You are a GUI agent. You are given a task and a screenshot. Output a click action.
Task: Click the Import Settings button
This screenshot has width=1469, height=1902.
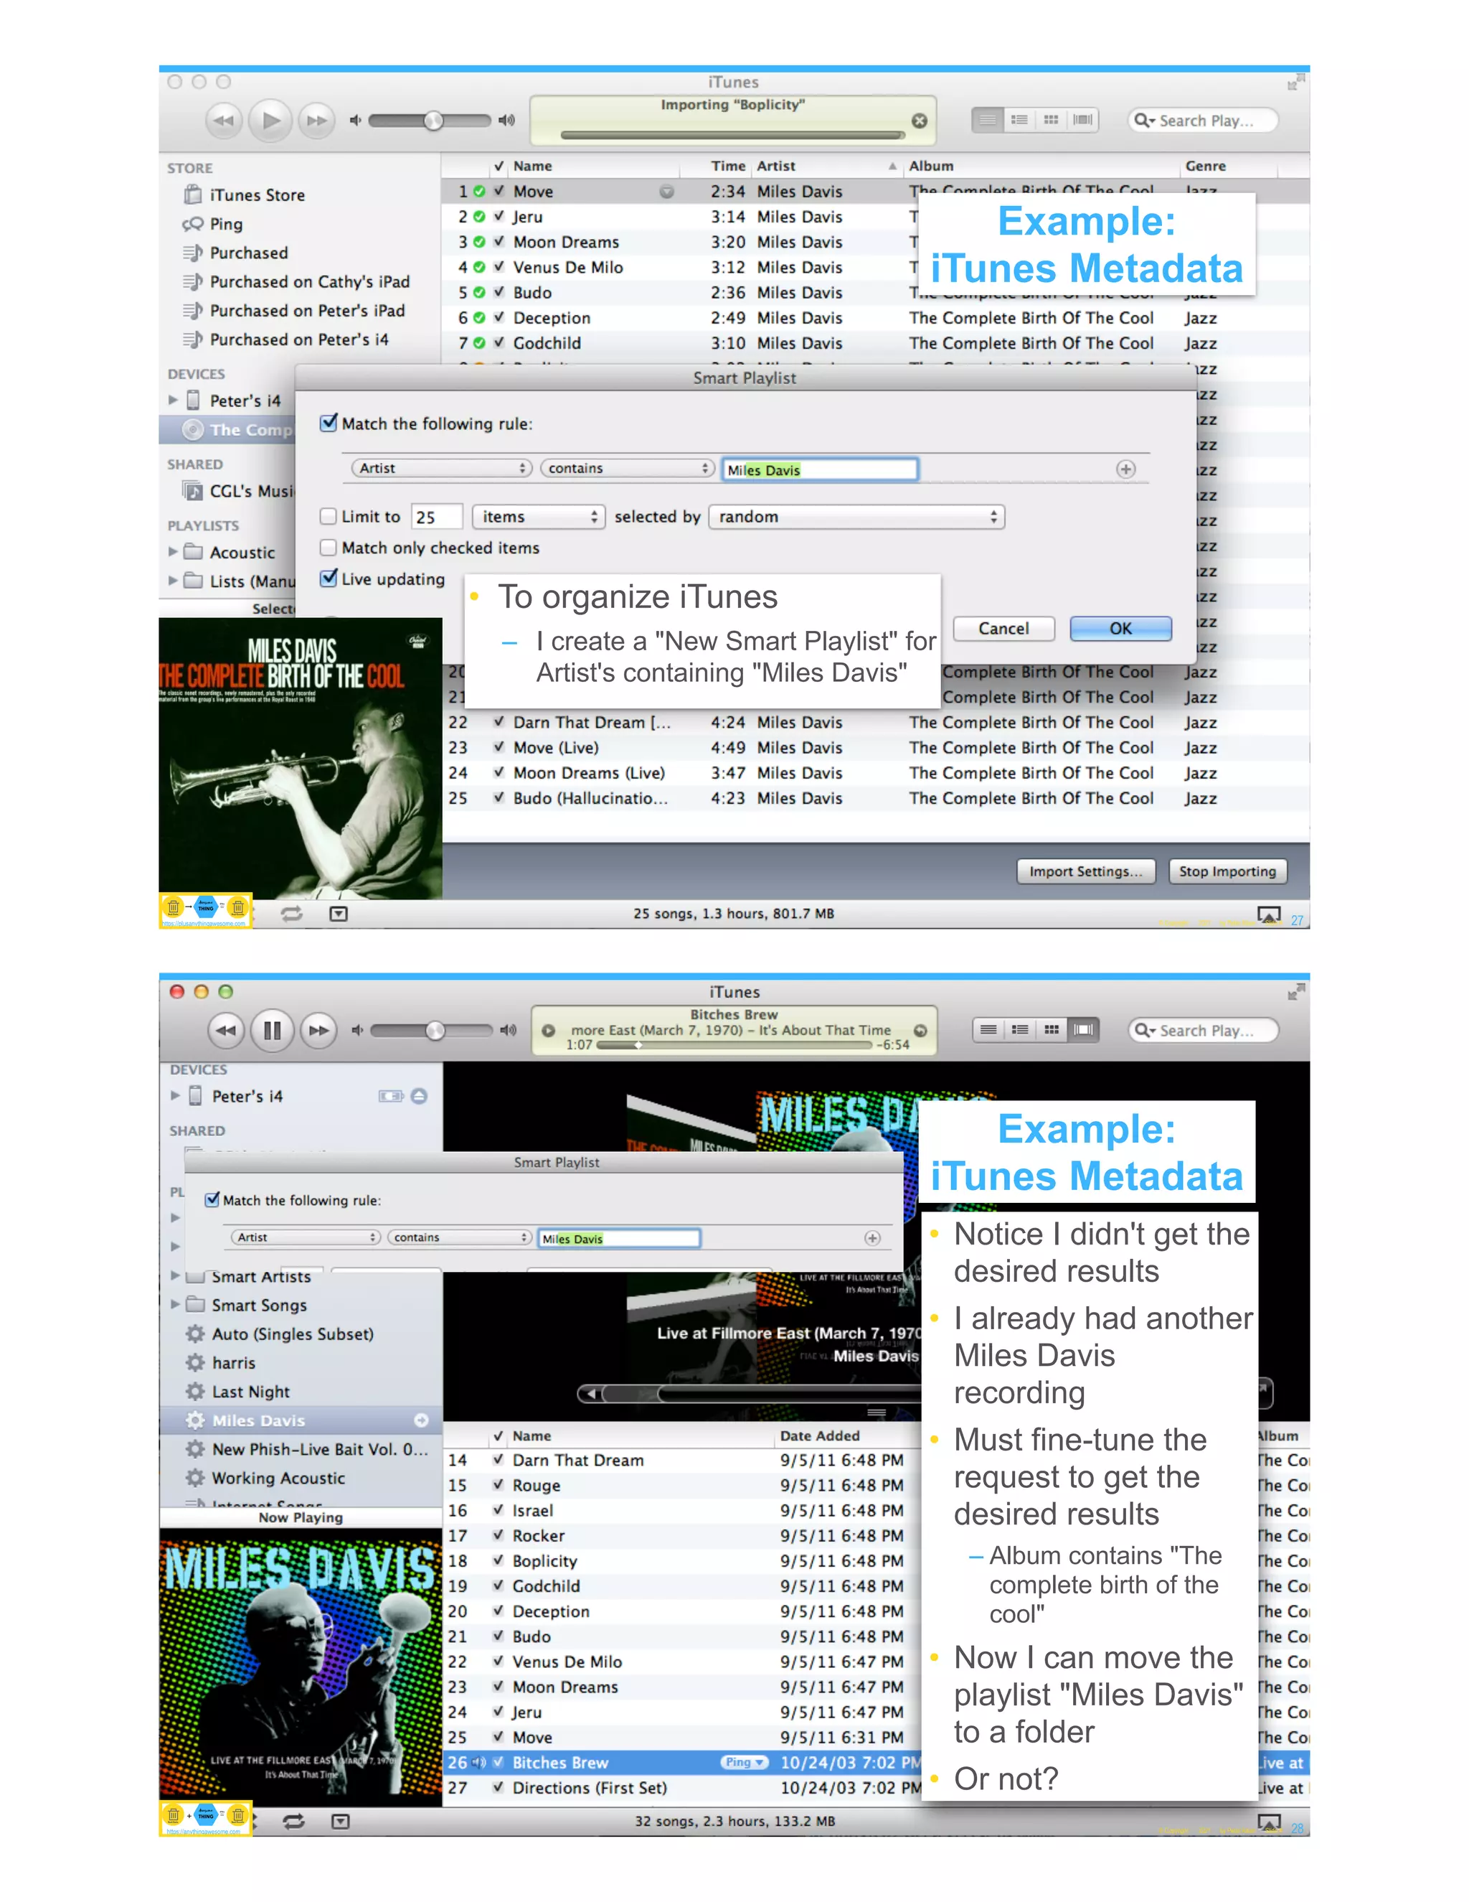[1086, 872]
